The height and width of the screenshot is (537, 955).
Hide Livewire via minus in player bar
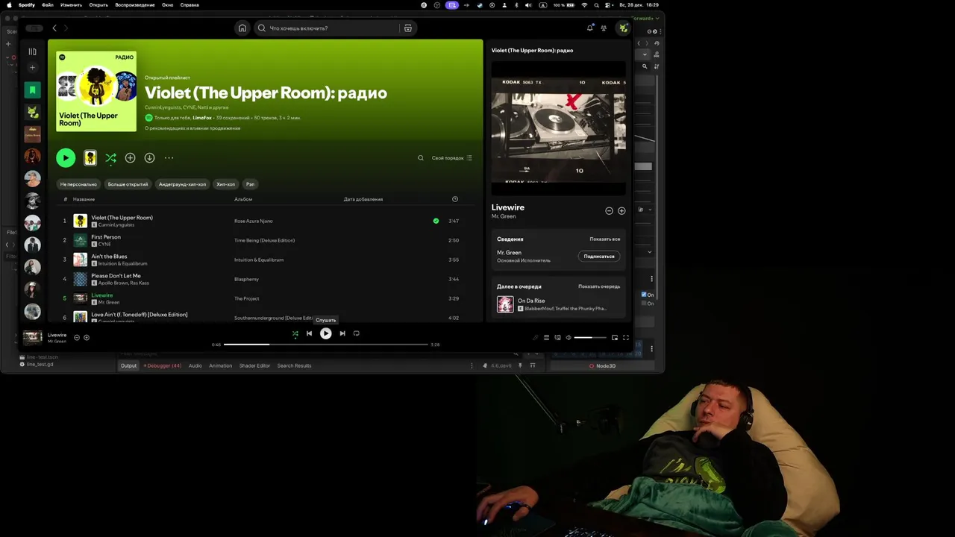[x=76, y=338]
